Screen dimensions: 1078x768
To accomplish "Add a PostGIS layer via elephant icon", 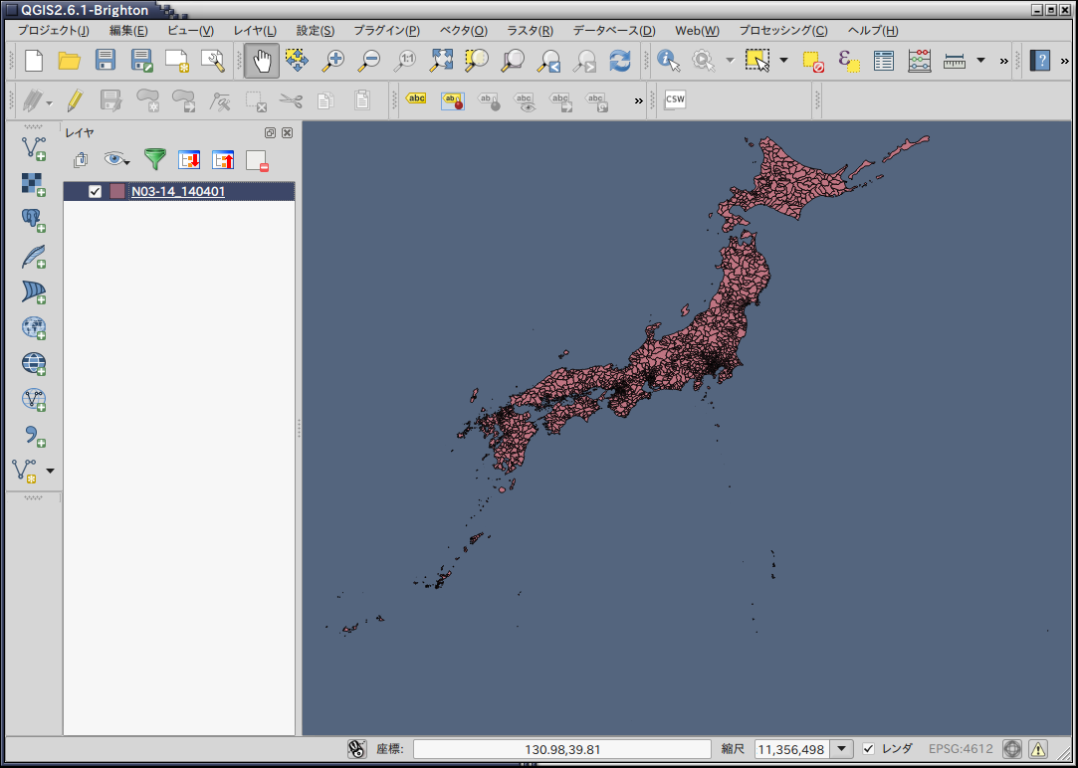I will click(34, 221).
